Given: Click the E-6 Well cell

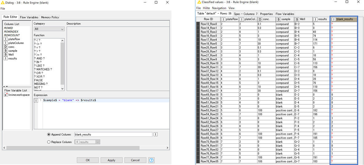Looking at the screenshot, I should coord(303,110).
